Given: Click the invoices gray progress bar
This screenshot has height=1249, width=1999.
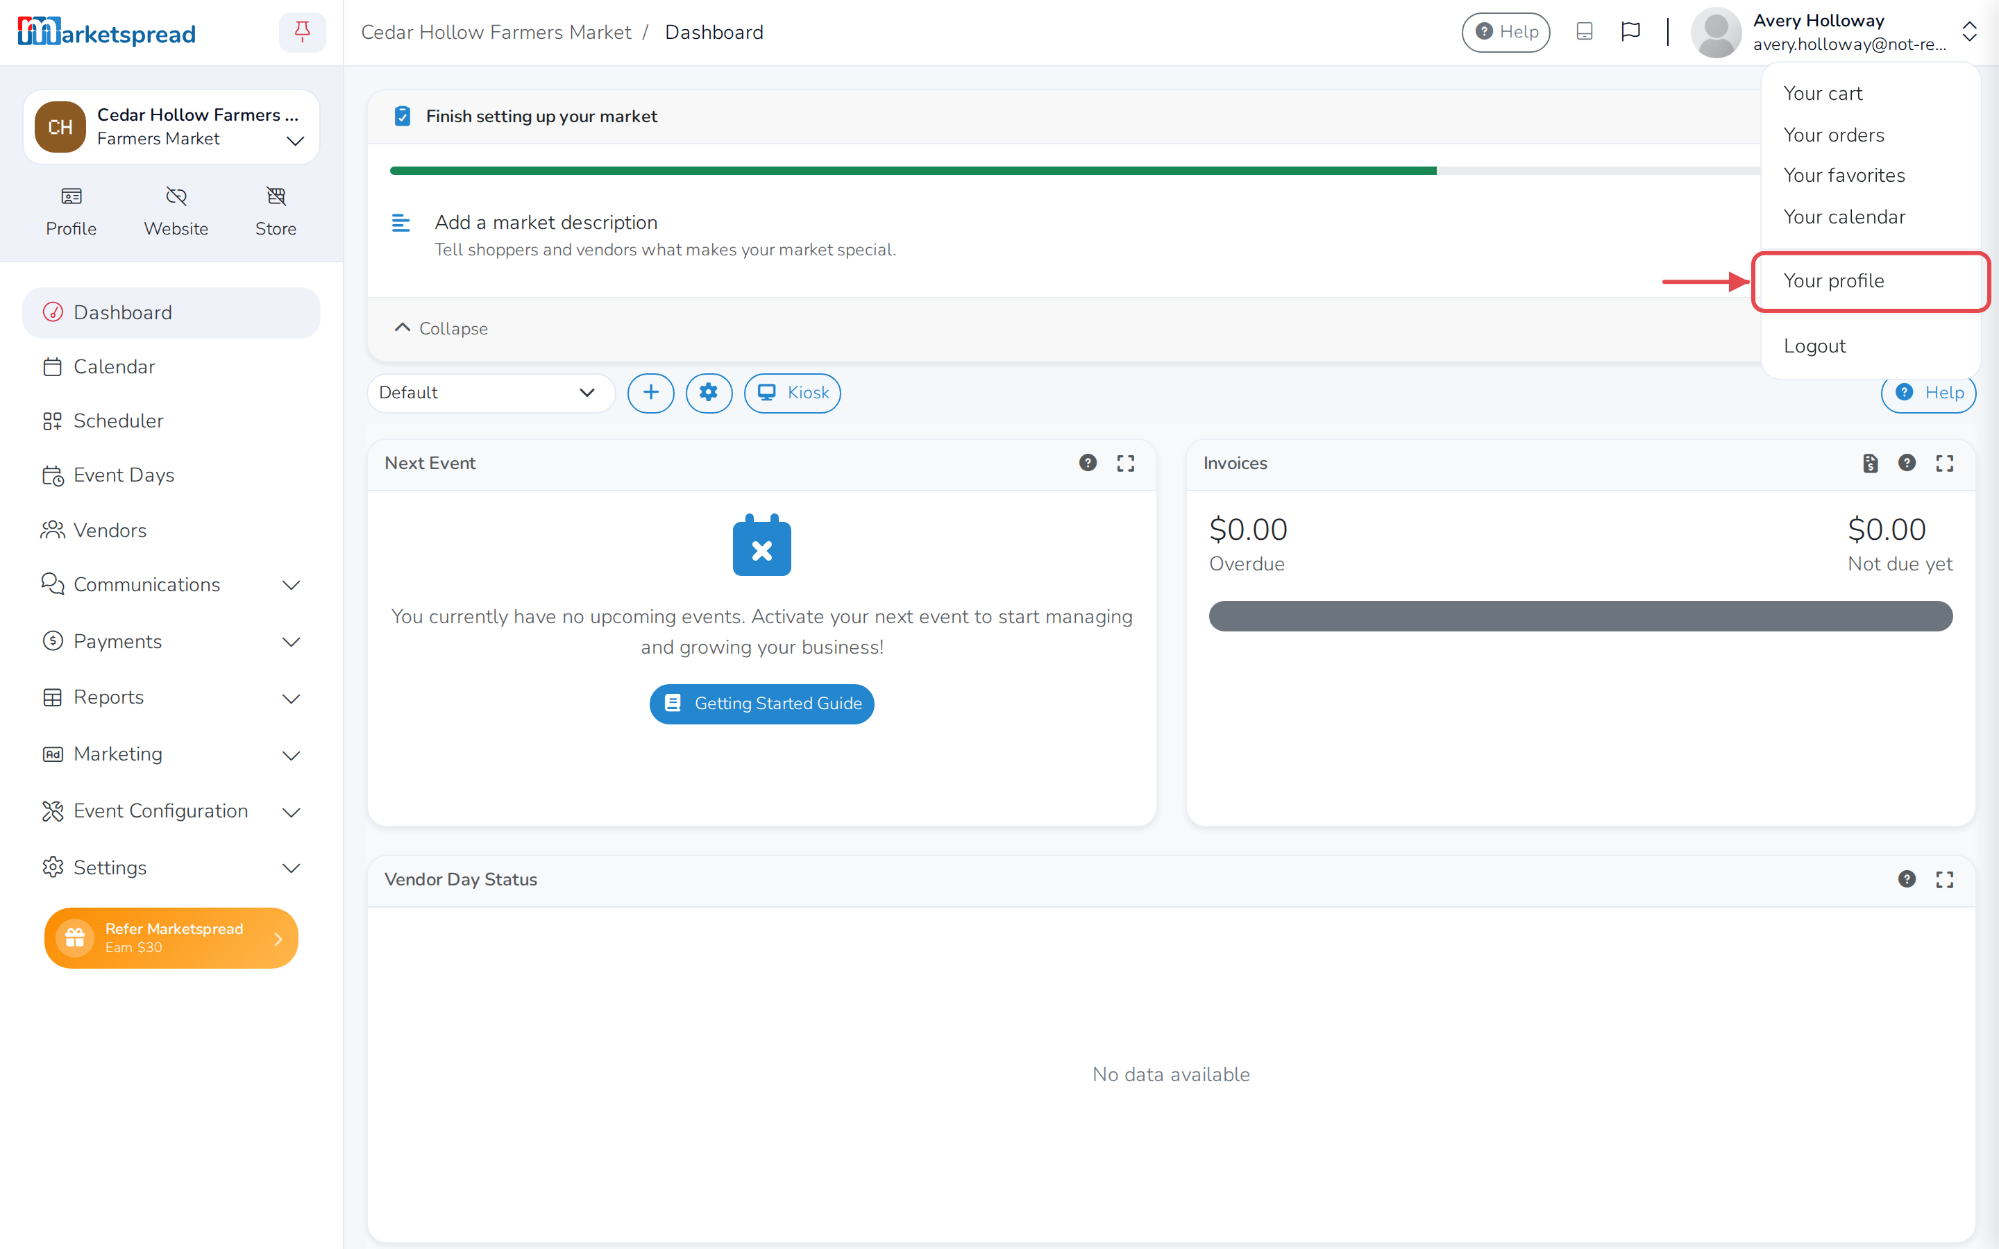Looking at the screenshot, I should 1580,616.
